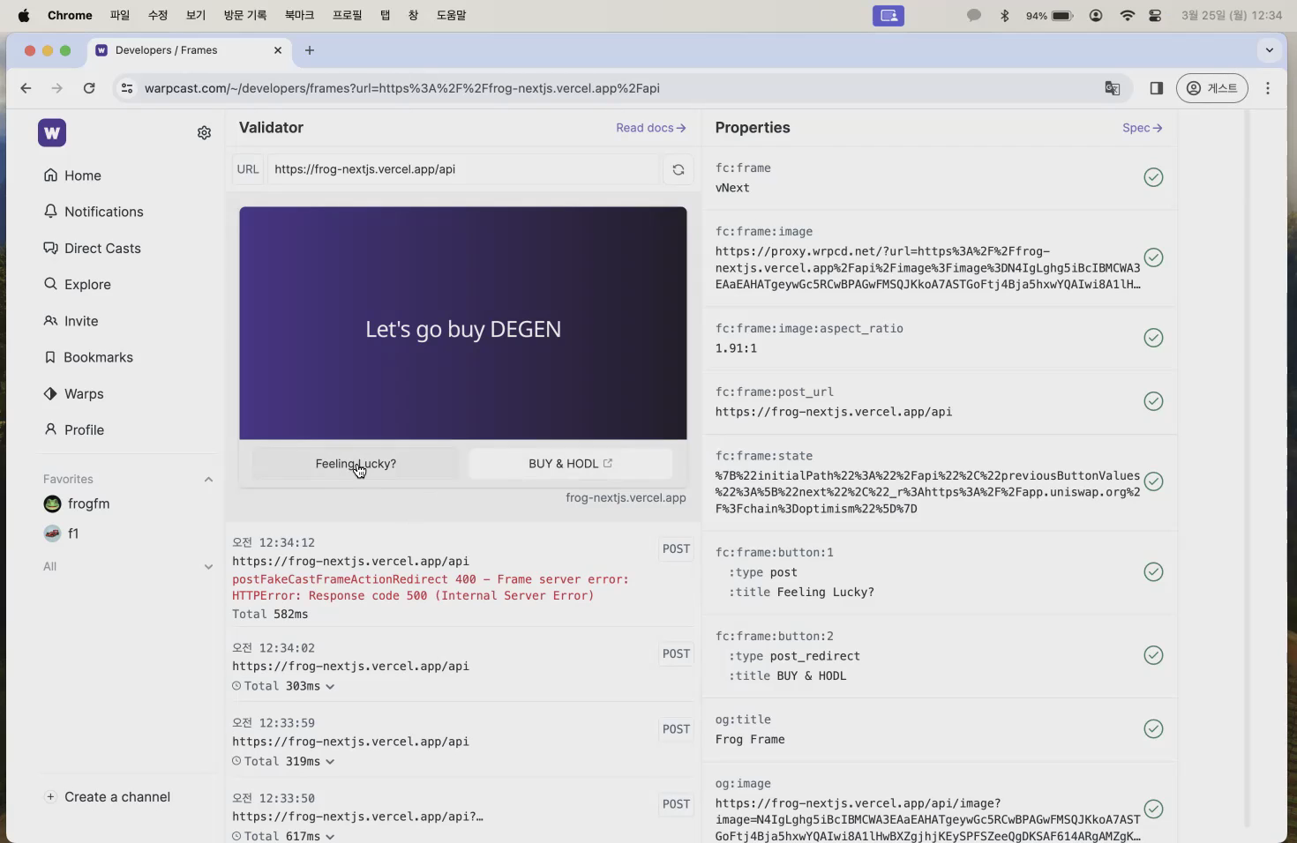Open the Spec link
1297x843 pixels.
pyautogui.click(x=1143, y=128)
